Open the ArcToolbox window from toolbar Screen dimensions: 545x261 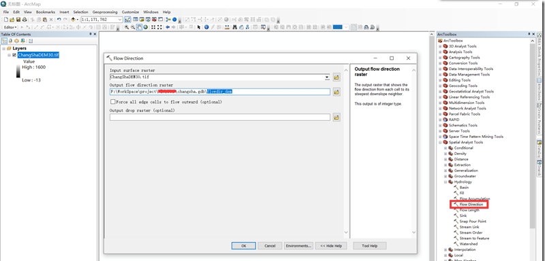154,20
